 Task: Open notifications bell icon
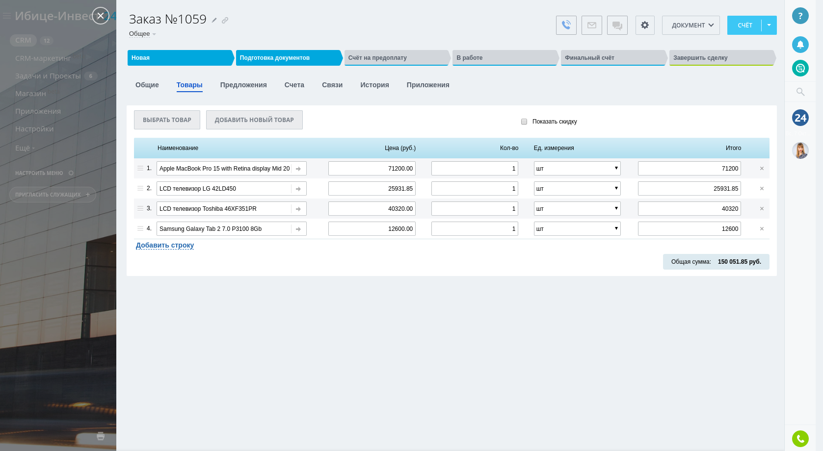pyautogui.click(x=800, y=45)
